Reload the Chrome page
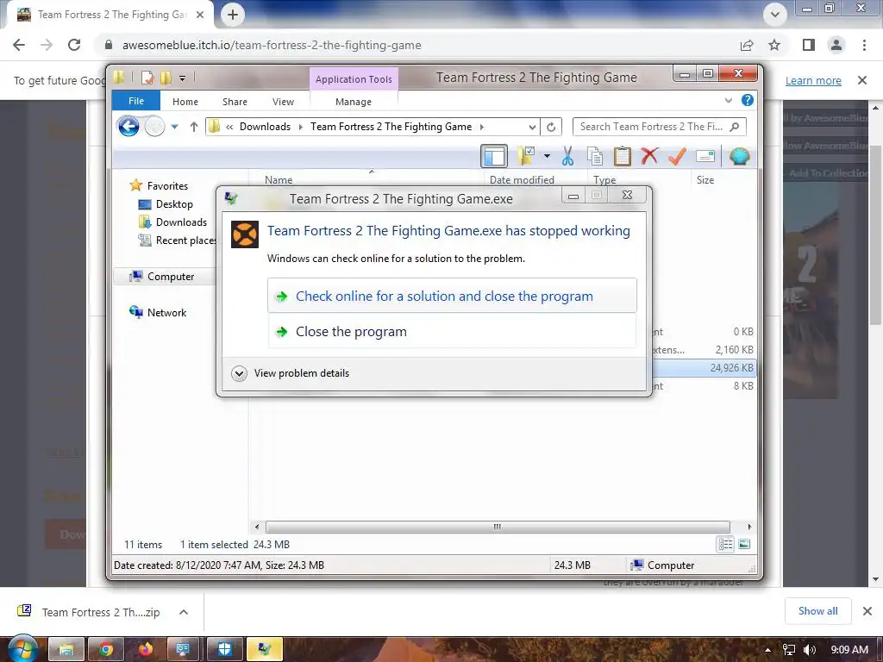 click(74, 45)
